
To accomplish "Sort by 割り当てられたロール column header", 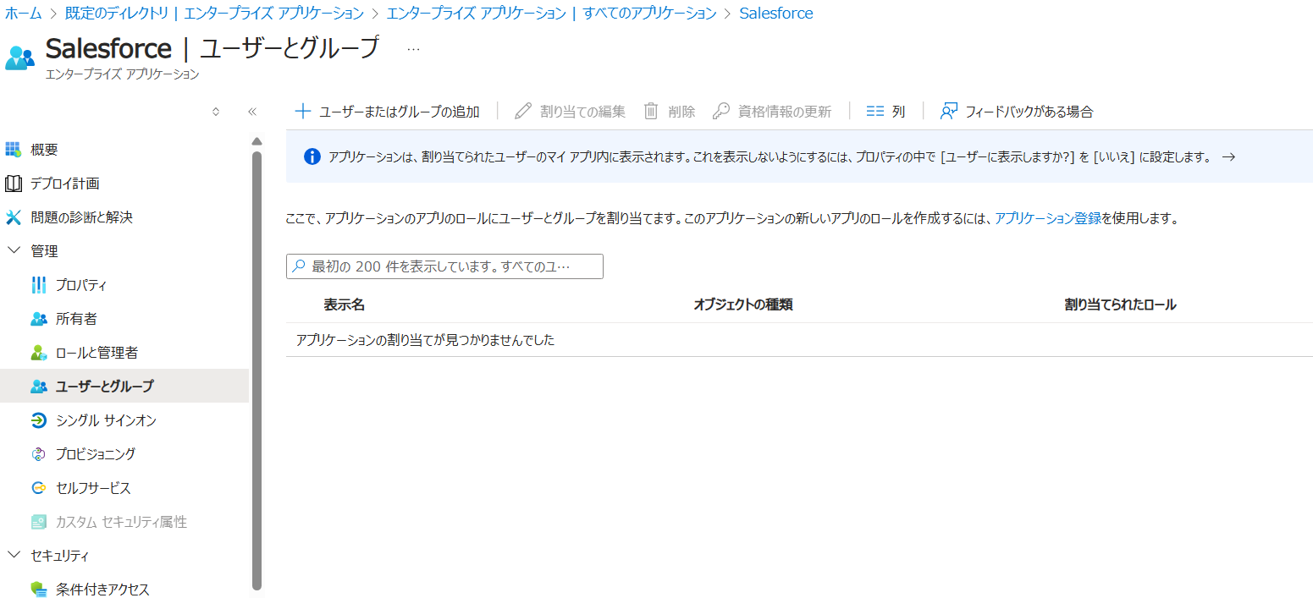I will (1120, 304).
